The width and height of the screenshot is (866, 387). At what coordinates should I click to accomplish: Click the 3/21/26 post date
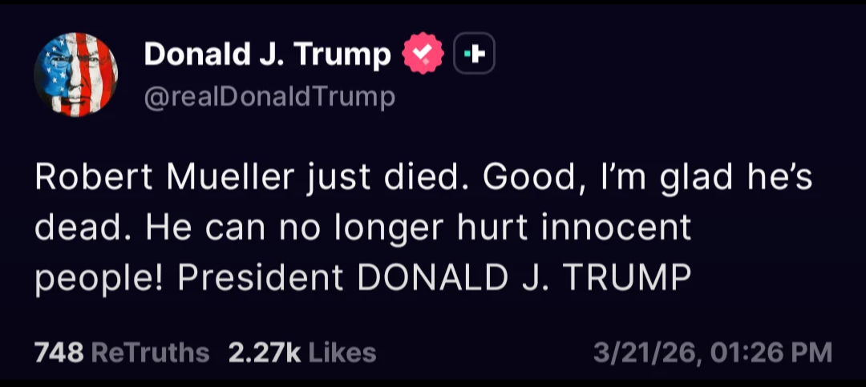click(644, 352)
